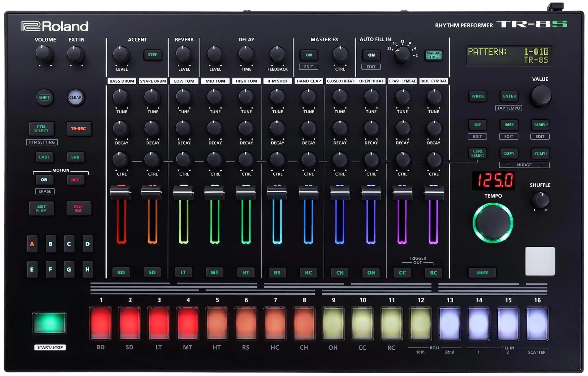The height and width of the screenshot is (376, 588).
Task: Toggle Master FX ON button
Action: click(309, 55)
